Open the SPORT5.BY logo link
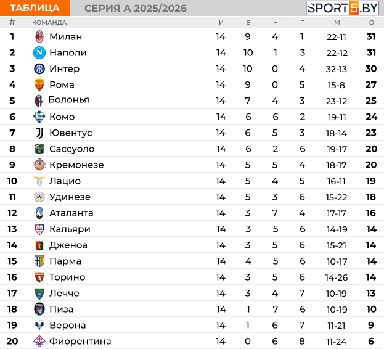The image size is (384, 349). pyautogui.click(x=343, y=8)
